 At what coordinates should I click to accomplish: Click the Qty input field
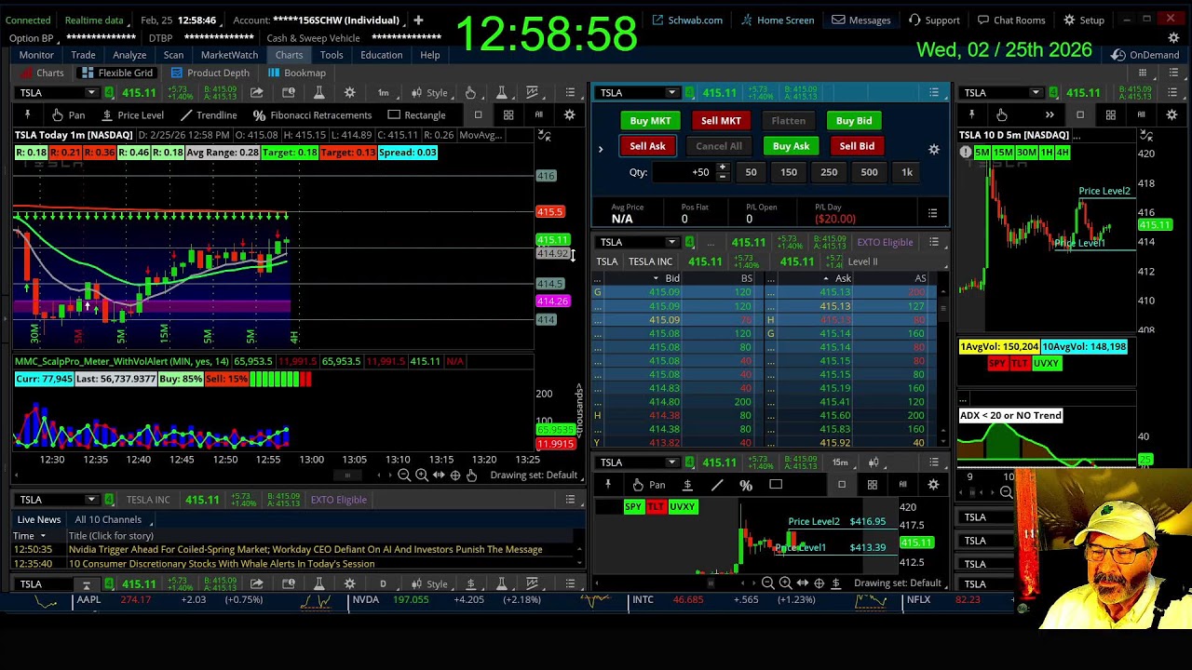click(683, 172)
